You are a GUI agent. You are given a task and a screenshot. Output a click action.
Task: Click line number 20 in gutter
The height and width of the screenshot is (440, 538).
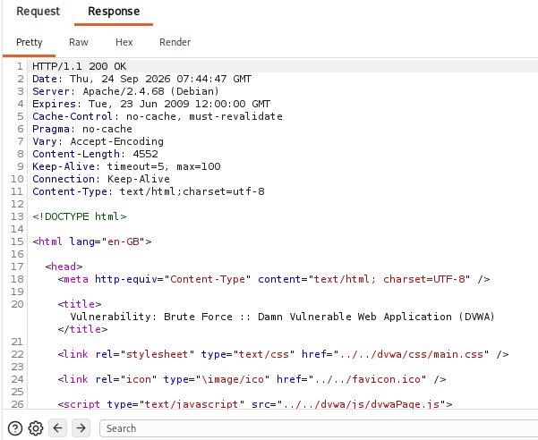point(17,304)
